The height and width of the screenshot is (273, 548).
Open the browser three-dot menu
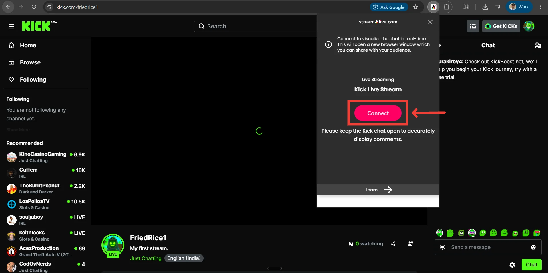pyautogui.click(x=541, y=7)
